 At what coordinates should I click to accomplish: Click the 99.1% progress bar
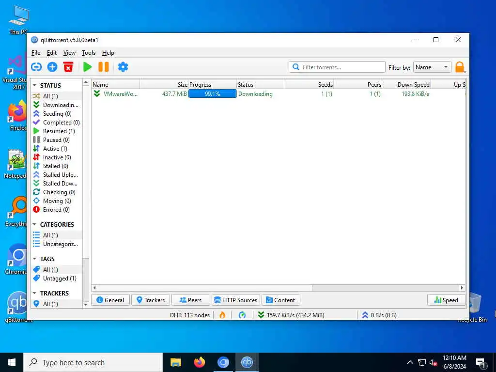click(x=212, y=94)
